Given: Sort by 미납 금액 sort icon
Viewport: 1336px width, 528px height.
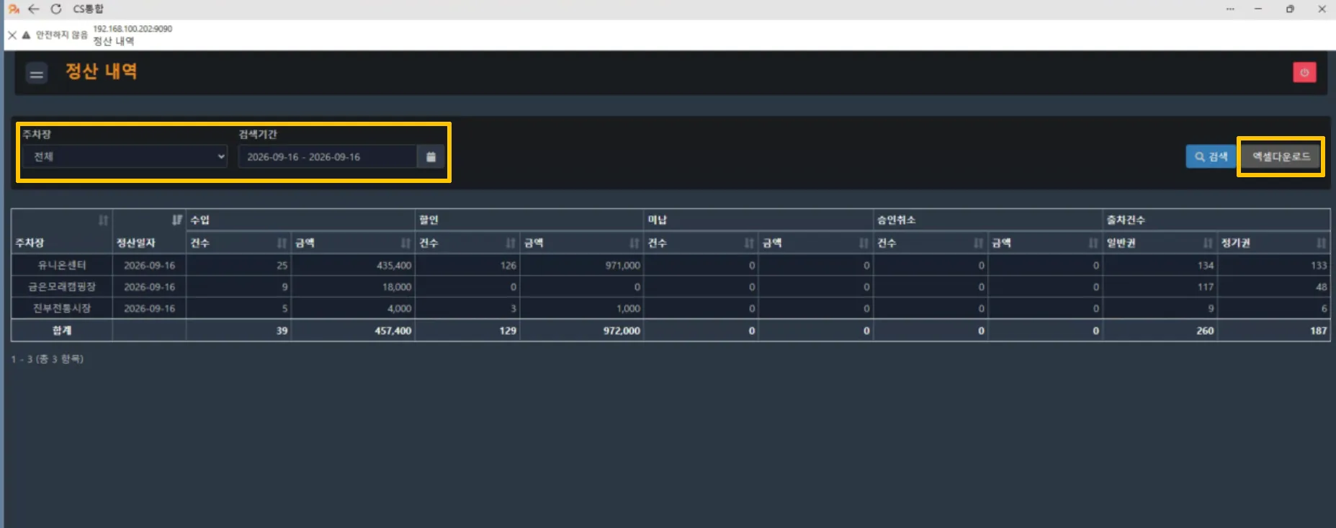Looking at the screenshot, I should (x=864, y=243).
